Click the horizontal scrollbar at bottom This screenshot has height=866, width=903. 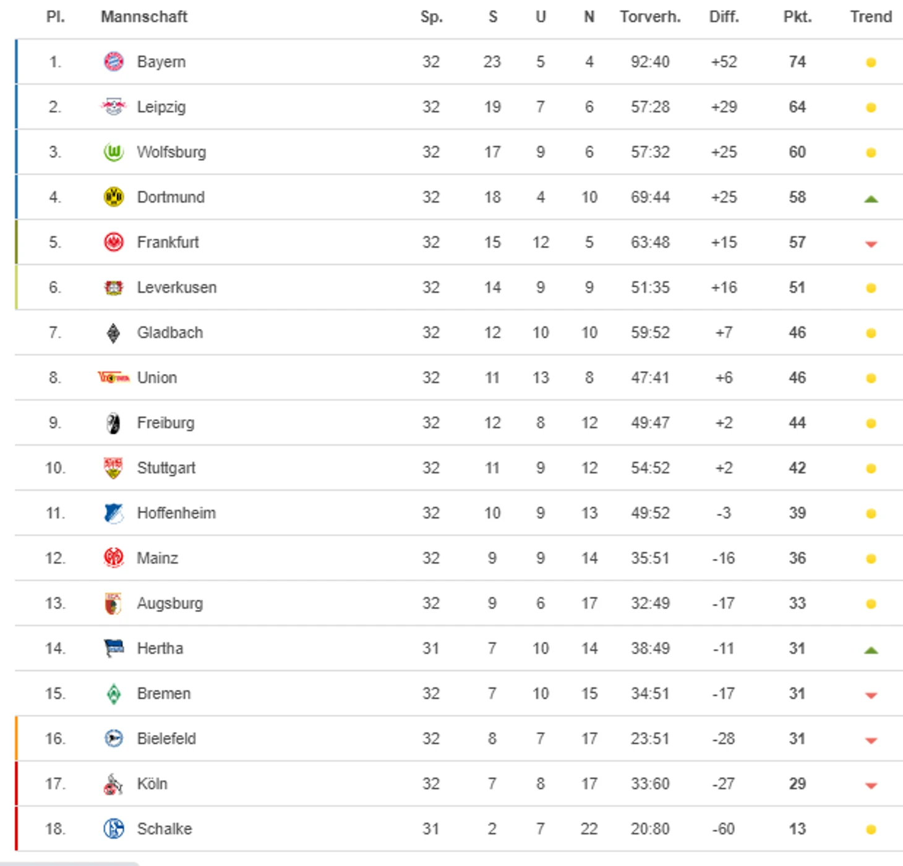point(69,864)
